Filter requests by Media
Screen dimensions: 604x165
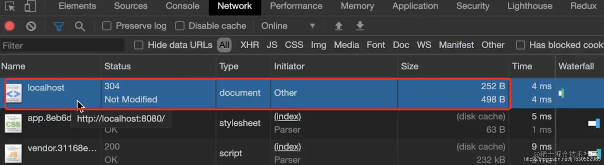pos(346,45)
